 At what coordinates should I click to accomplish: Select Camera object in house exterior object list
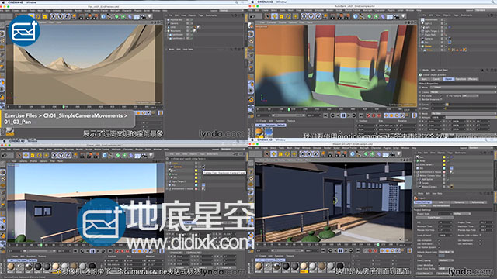click(x=178, y=167)
